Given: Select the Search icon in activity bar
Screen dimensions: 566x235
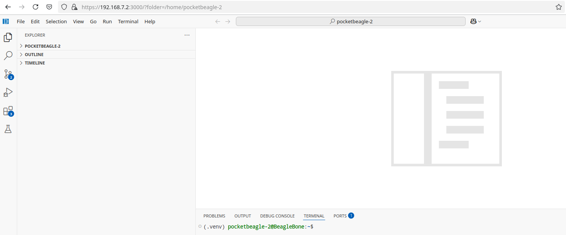Looking at the screenshot, I should 8,55.
